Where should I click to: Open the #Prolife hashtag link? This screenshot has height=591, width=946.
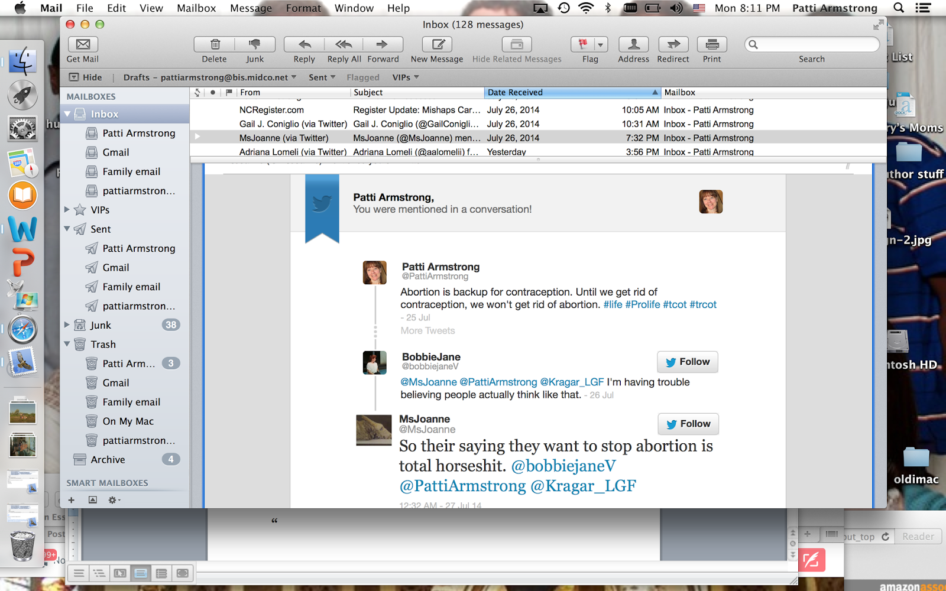click(x=643, y=305)
